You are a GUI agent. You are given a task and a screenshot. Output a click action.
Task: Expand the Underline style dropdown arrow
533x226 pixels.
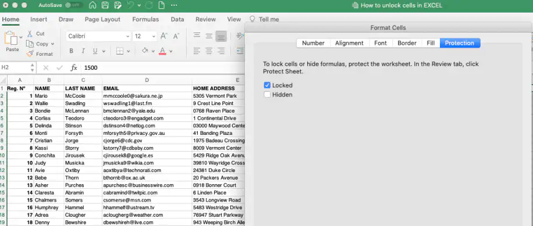(x=104, y=52)
